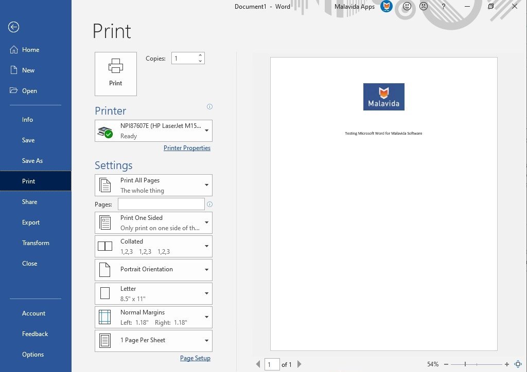Select Save As in the sidebar
The width and height of the screenshot is (527, 372).
36,161
